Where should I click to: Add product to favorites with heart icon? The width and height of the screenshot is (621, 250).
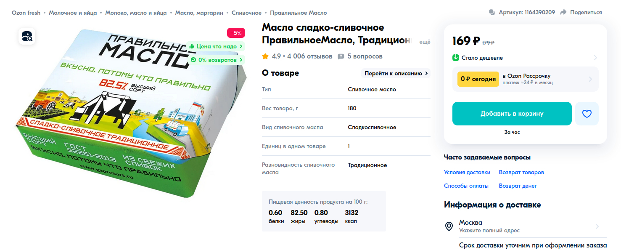tap(587, 114)
